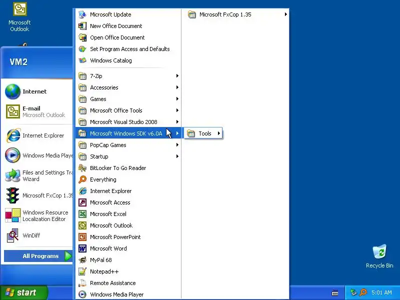The image size is (400, 300).
Task: Select the Accessories folder label
Action: (x=104, y=87)
